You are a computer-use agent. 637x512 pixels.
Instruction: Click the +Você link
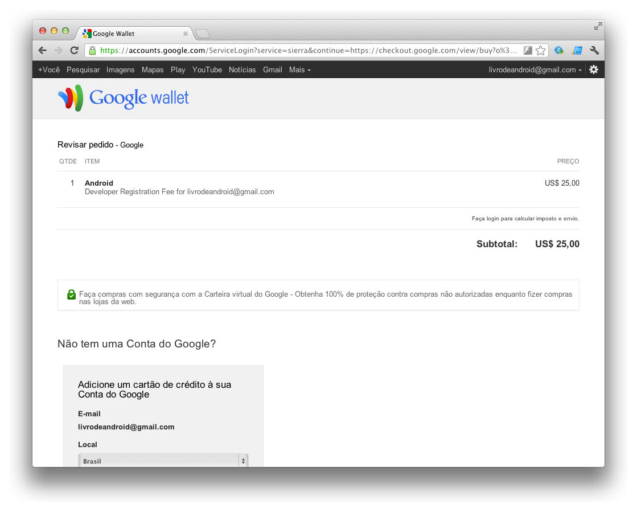(49, 69)
